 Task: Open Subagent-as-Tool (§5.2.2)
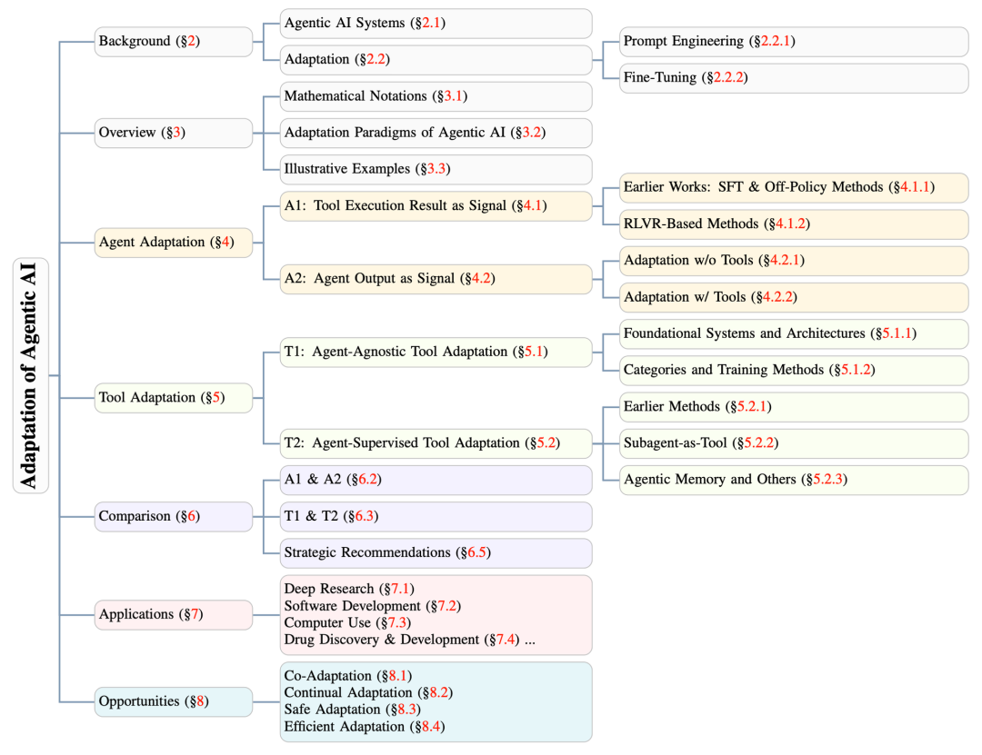click(794, 443)
